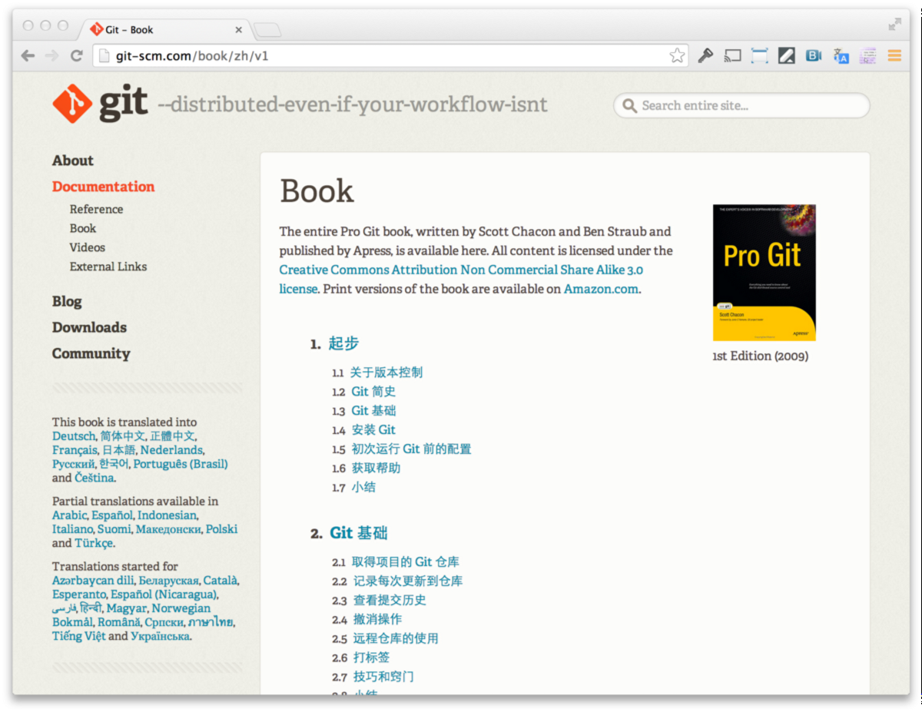Viewport: 922px width, 712px height.
Task: Open External Links under Documentation
Action: click(x=108, y=267)
